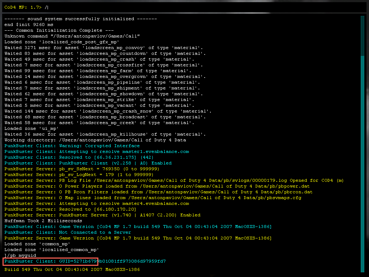Click the loadscreen_mp_vacant asset line

(99, 105)
